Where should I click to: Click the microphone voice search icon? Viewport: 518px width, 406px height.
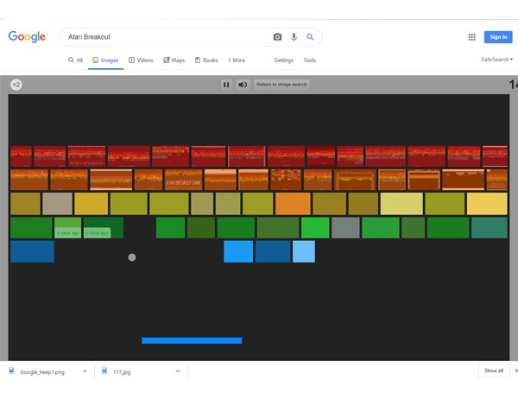click(x=294, y=37)
